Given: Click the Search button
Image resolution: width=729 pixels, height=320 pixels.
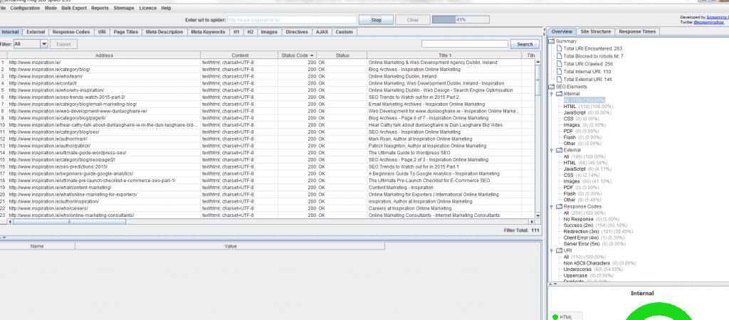Looking at the screenshot, I should click(x=525, y=44).
